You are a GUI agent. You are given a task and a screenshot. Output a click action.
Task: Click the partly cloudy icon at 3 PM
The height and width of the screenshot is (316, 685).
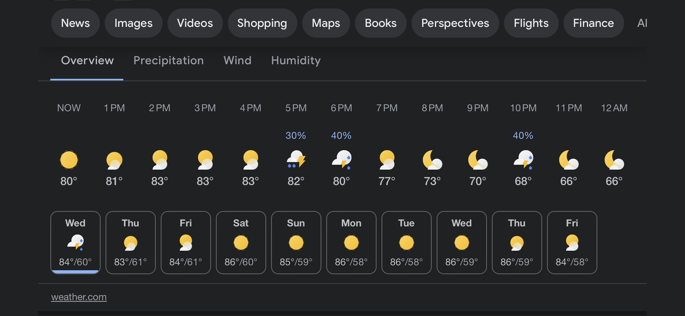coord(205,160)
